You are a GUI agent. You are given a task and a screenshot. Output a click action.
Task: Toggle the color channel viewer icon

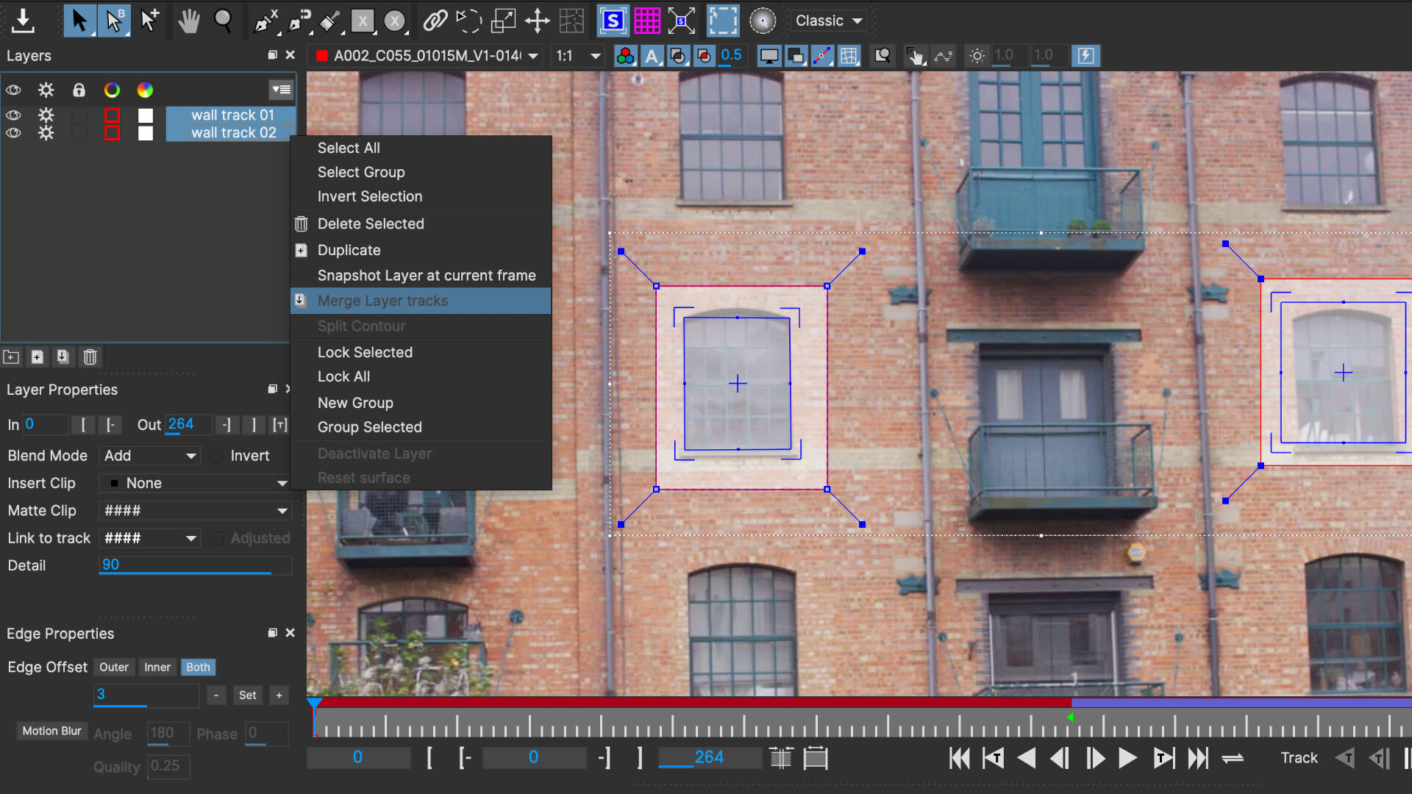(624, 55)
